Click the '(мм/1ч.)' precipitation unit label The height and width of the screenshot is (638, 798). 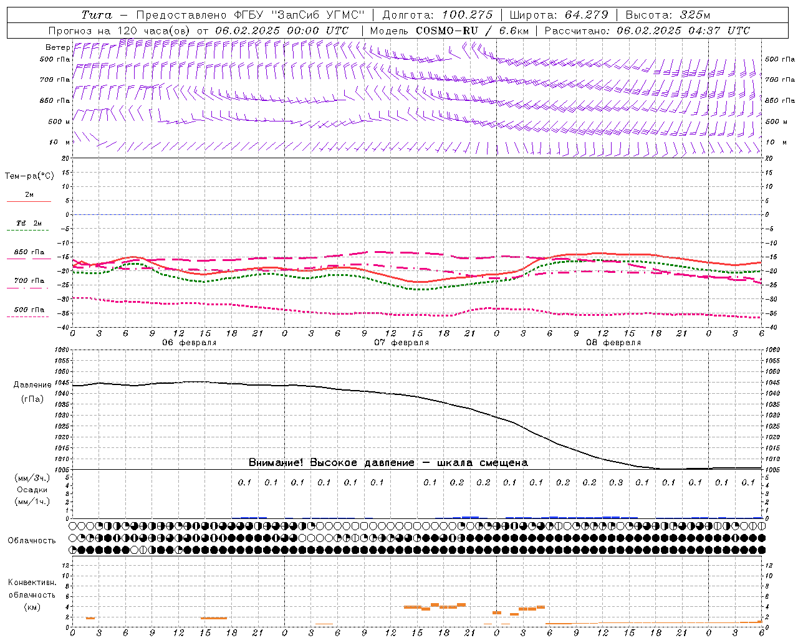32,502
